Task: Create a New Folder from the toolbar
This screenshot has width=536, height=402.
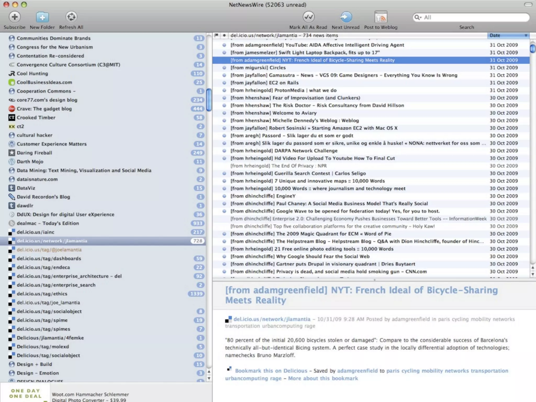Action: 42,17
